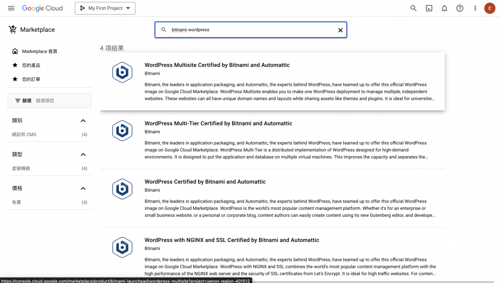Open the My First Project selector

(x=105, y=8)
